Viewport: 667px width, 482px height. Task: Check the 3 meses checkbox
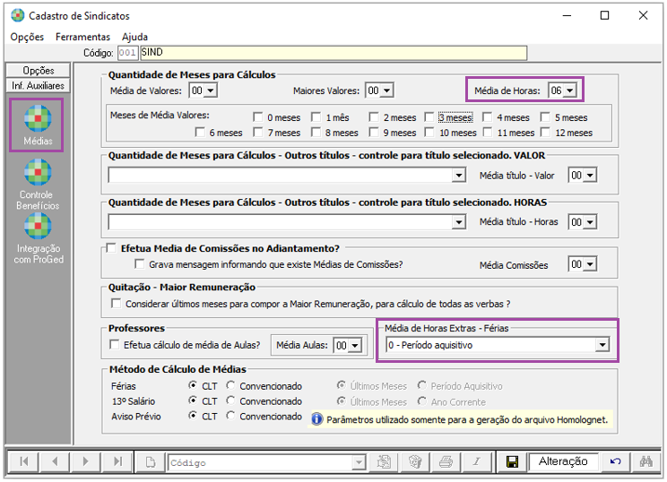[429, 116]
